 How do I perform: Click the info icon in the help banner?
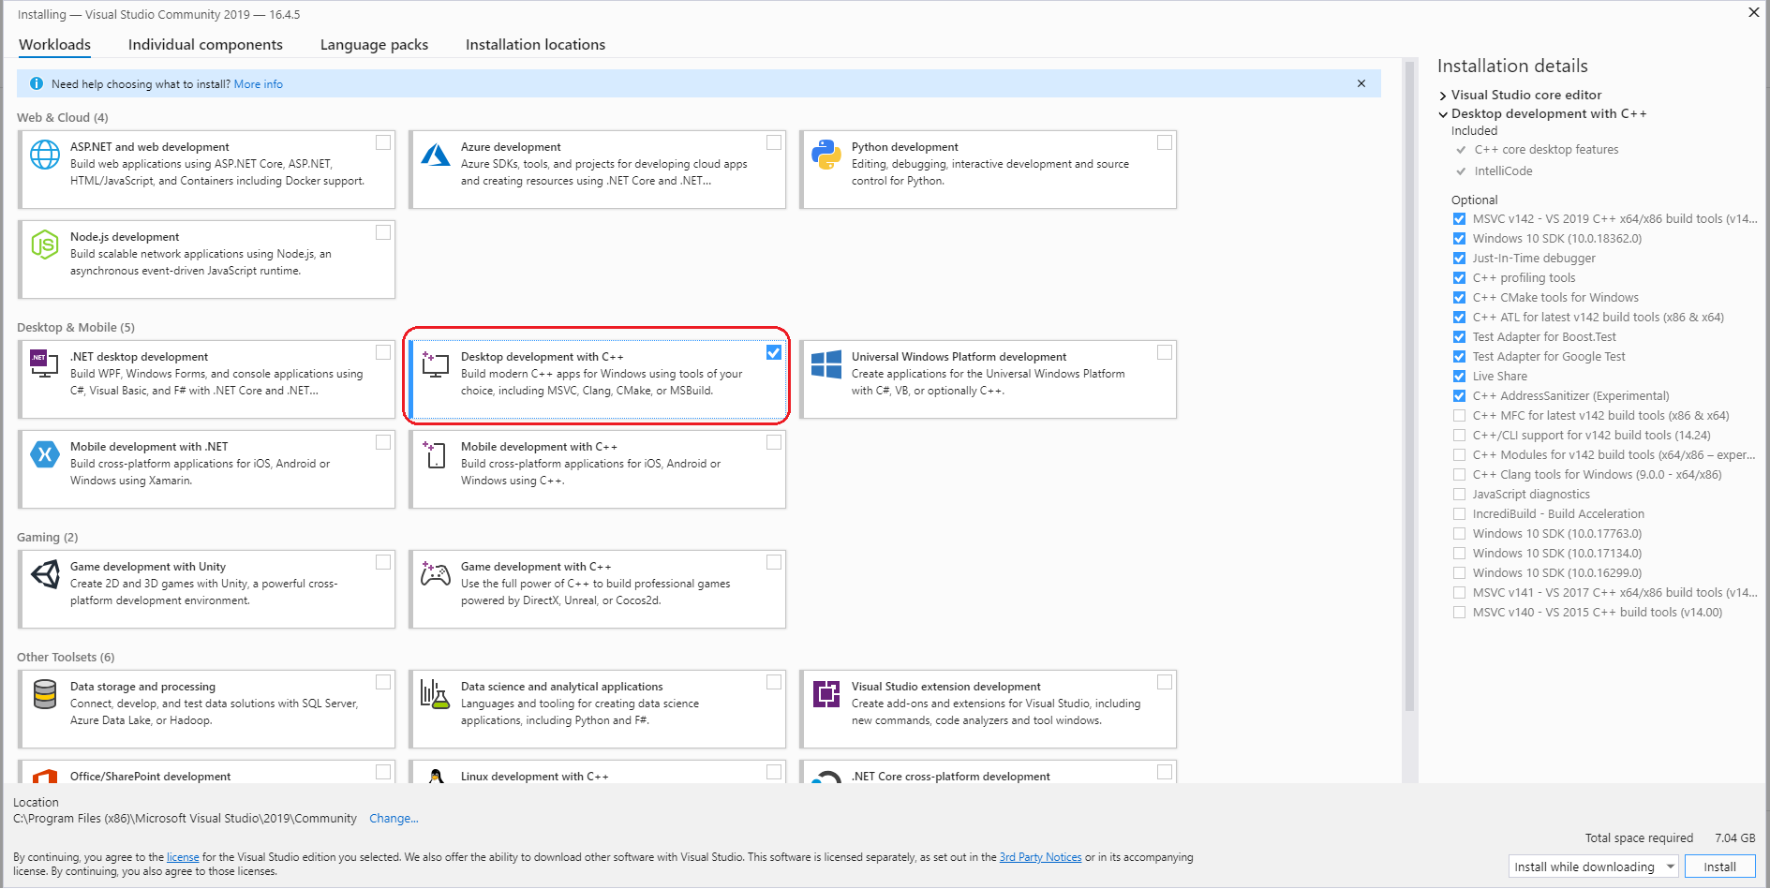tap(37, 83)
